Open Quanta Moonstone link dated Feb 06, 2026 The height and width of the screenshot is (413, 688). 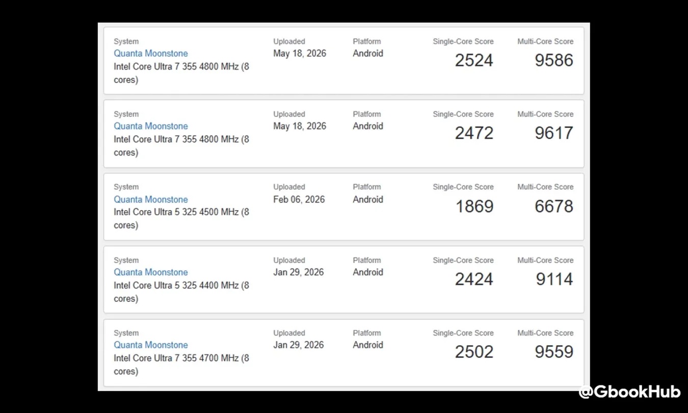coord(151,199)
